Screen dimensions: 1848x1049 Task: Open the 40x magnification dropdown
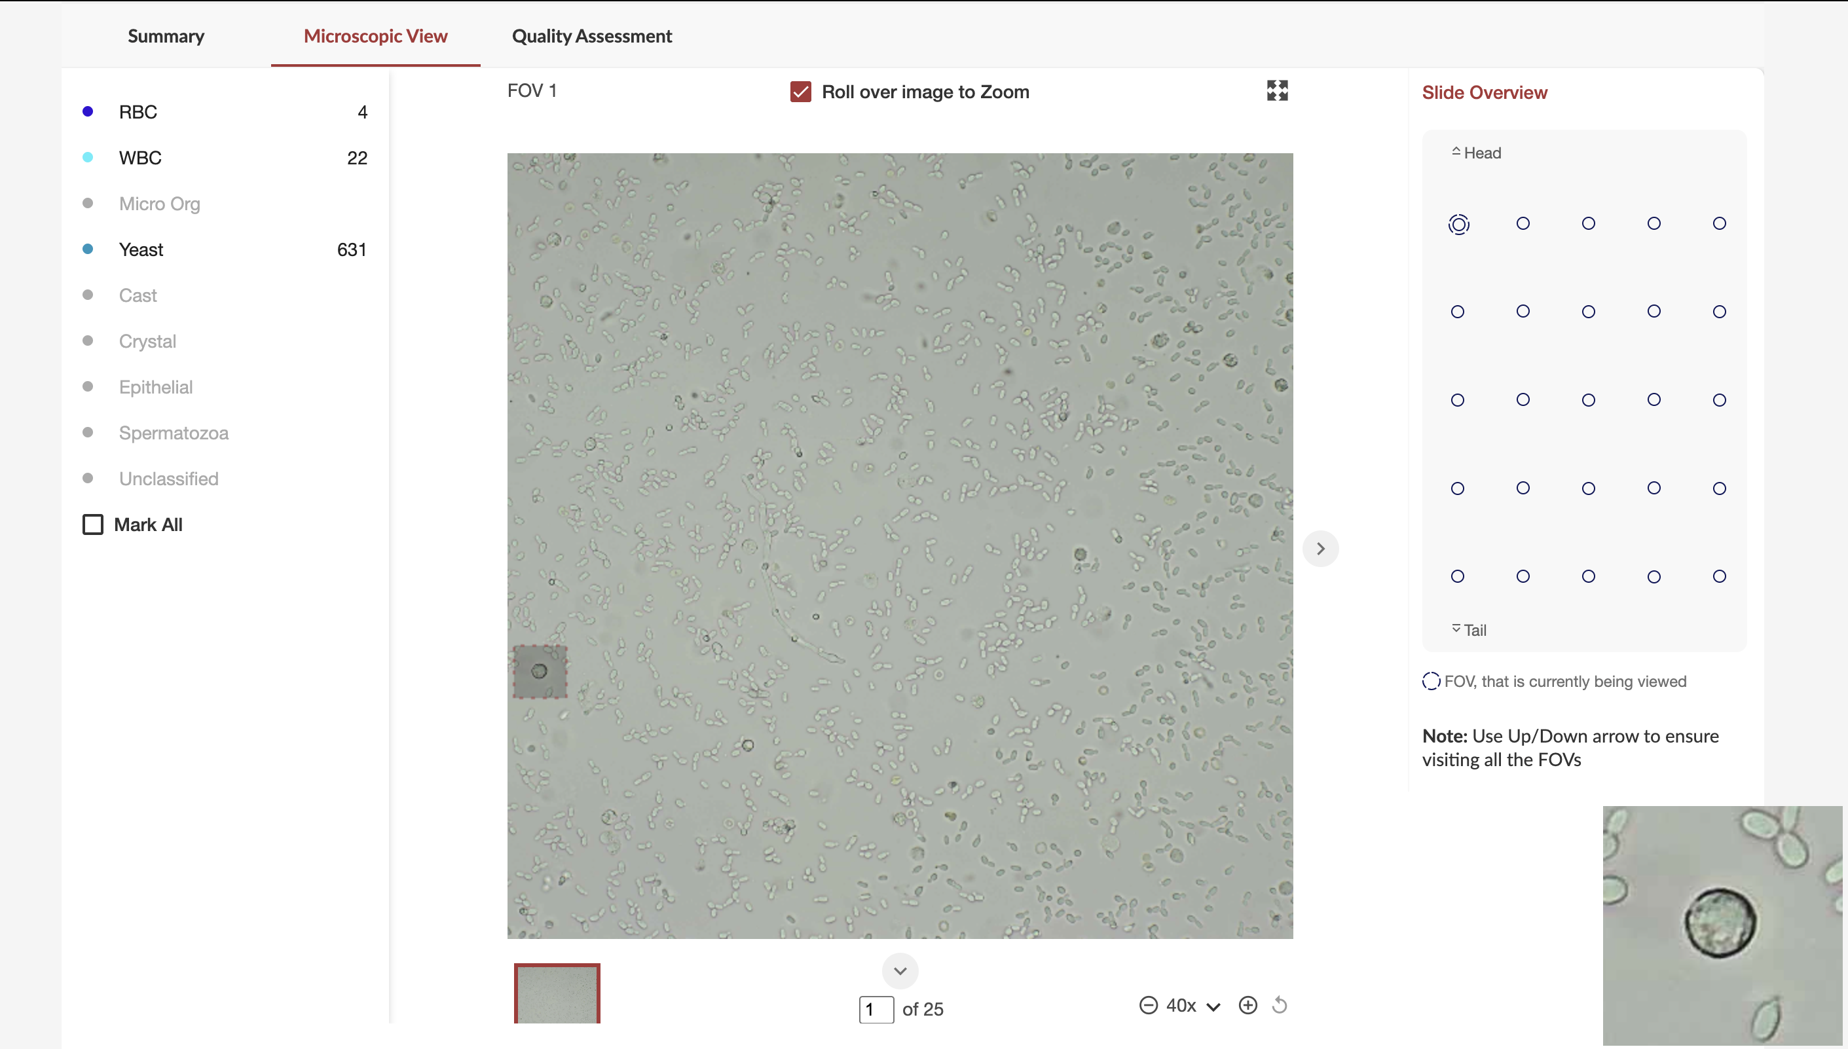[1193, 1006]
